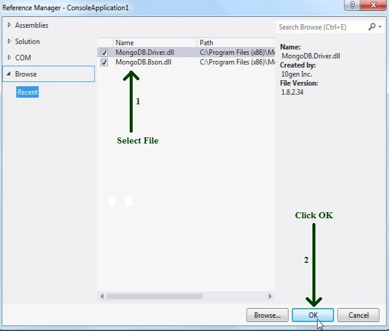
Task: Click the right arrow of horizontal scrollbar
Action: [x=270, y=296]
